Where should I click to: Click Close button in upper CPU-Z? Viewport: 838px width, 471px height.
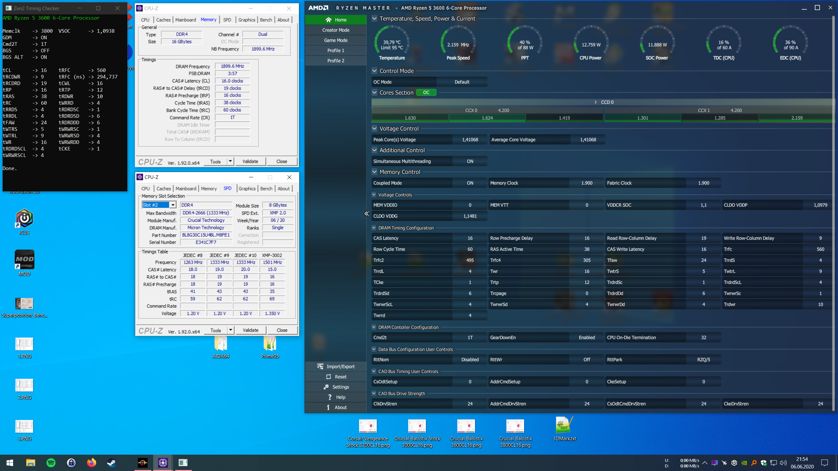(x=282, y=162)
